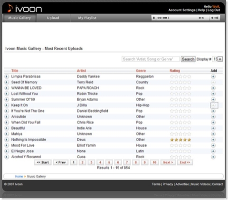
Task: Add Mood For Love to playlist
Action: pyautogui.click(x=213, y=145)
